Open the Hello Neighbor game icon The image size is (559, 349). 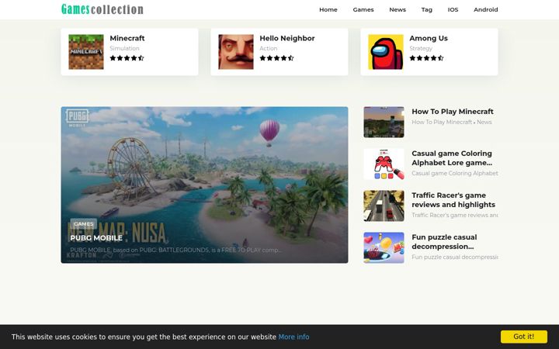(236, 52)
